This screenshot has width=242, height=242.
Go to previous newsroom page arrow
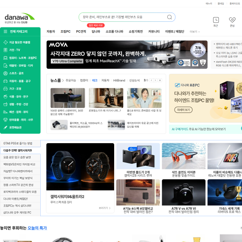tap(152, 80)
